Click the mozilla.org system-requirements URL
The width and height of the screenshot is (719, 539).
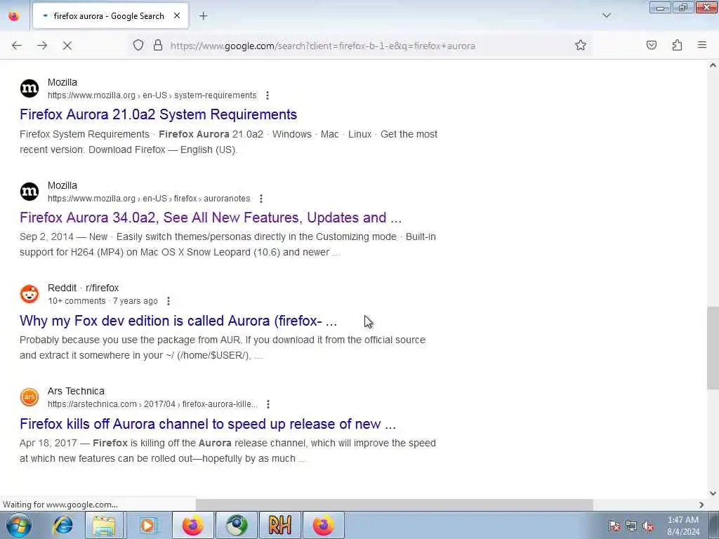coord(152,95)
